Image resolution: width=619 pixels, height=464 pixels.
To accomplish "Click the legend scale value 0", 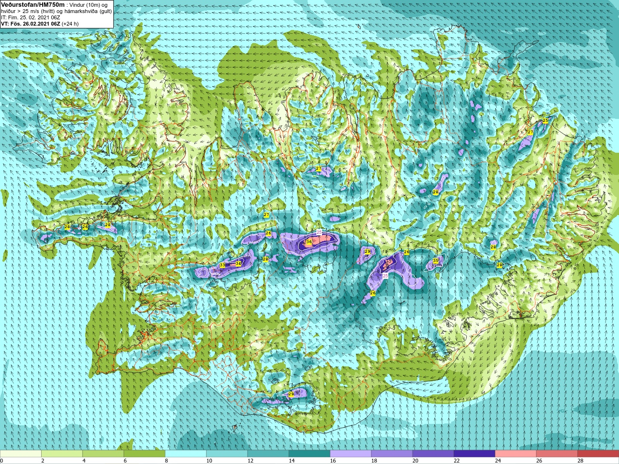I will coord(2,461).
